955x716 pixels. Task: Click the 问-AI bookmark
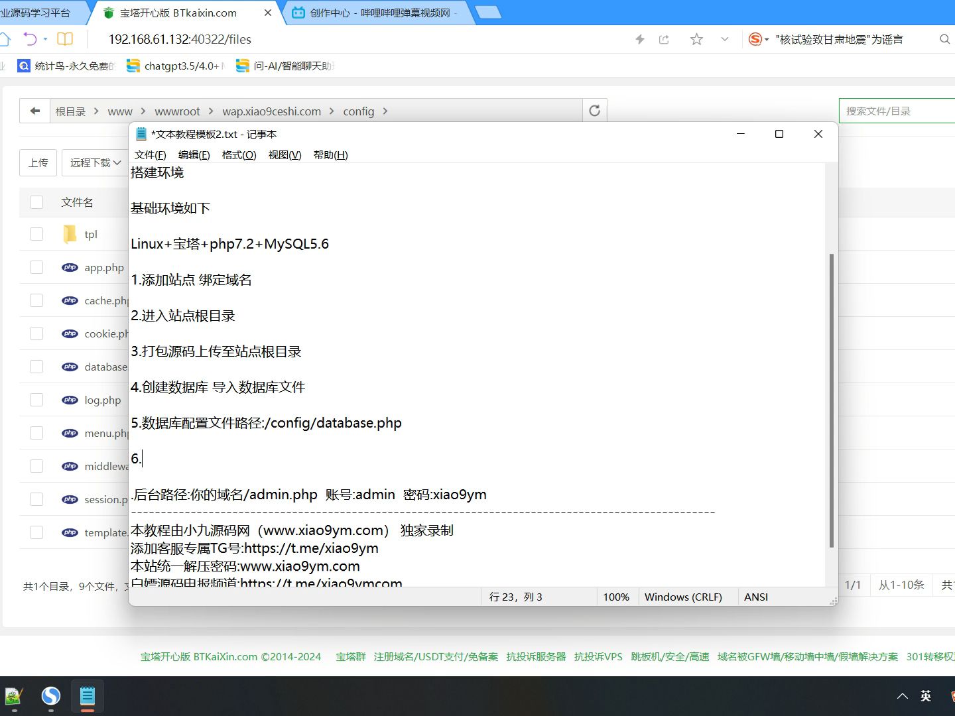tap(285, 66)
